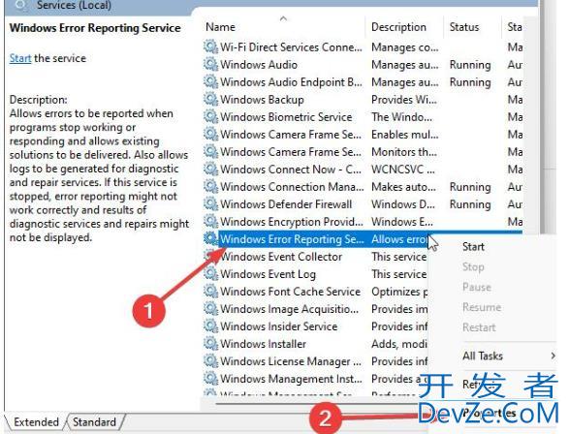Choose Stop in the context menu
Viewport: 569px width, 434px height.
(473, 266)
